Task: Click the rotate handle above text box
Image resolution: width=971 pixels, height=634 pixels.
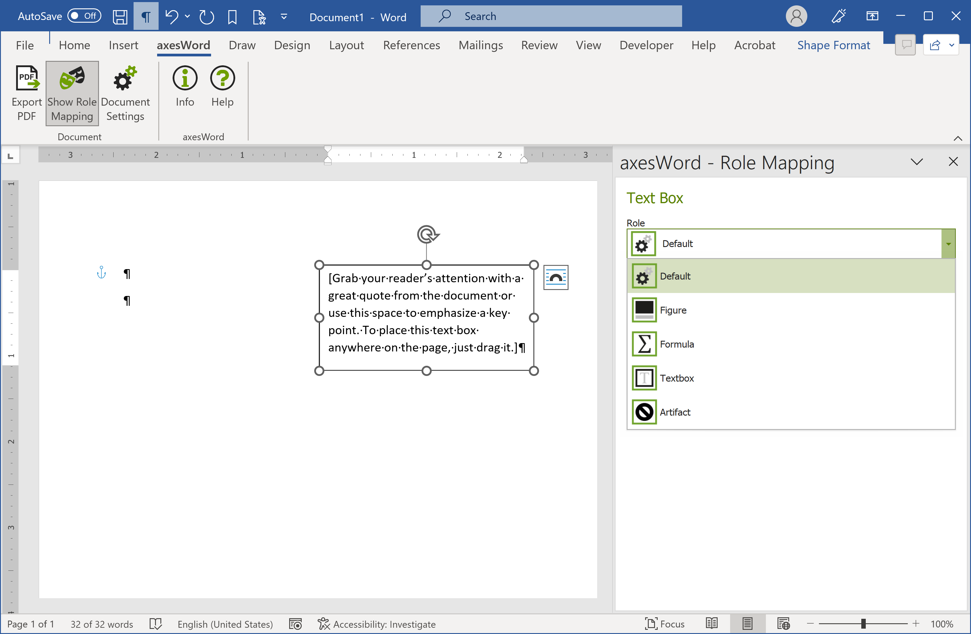Action: (x=427, y=234)
